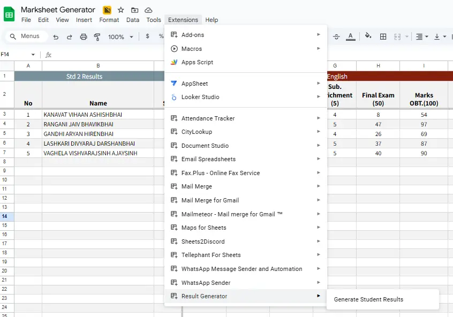Screen dimensions: 453x317
Task: Star the Marksheet Generator document
Action: coord(121,10)
